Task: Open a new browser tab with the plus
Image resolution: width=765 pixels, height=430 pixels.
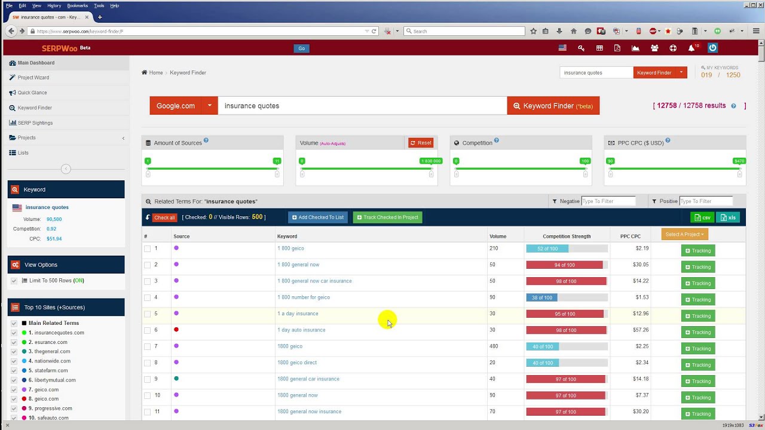Action: click(100, 17)
